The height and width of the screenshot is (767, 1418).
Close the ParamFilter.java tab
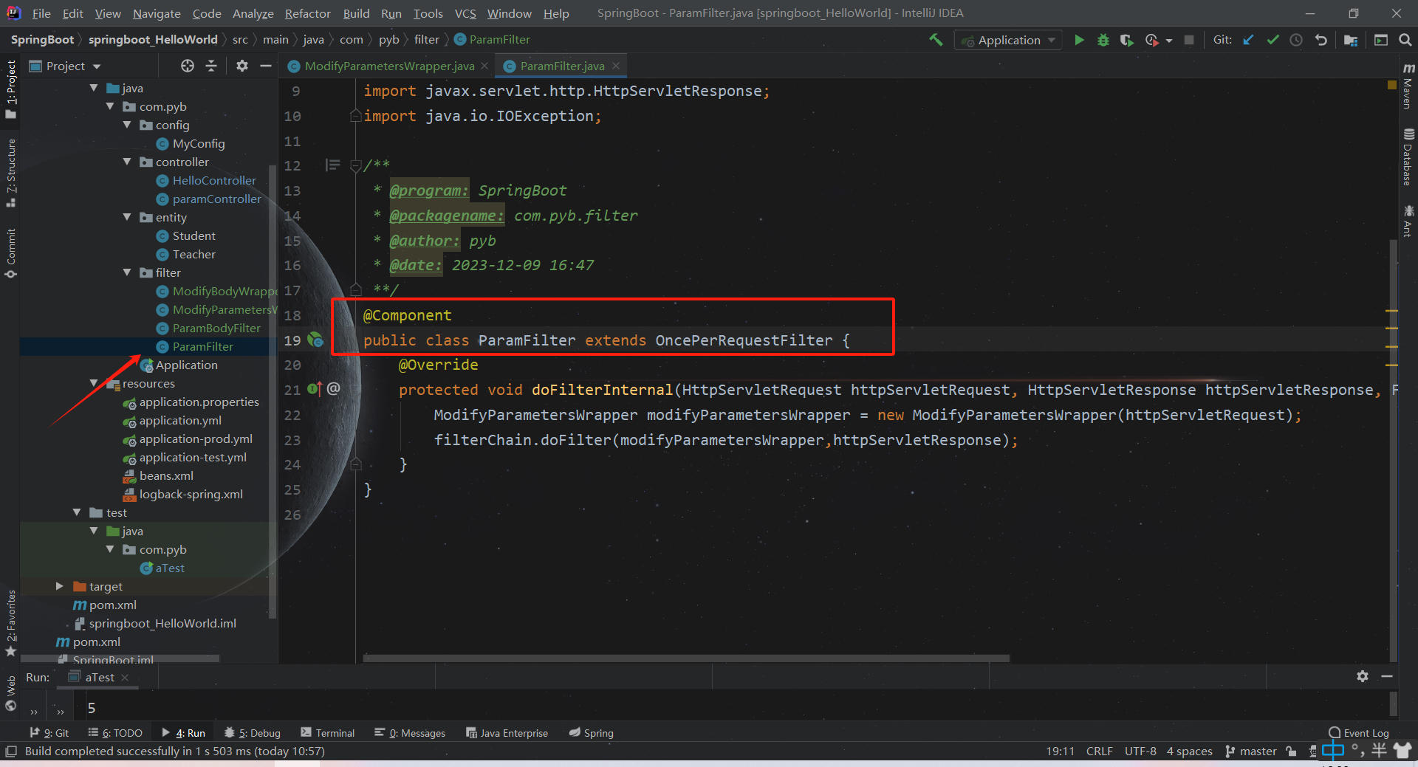615,66
